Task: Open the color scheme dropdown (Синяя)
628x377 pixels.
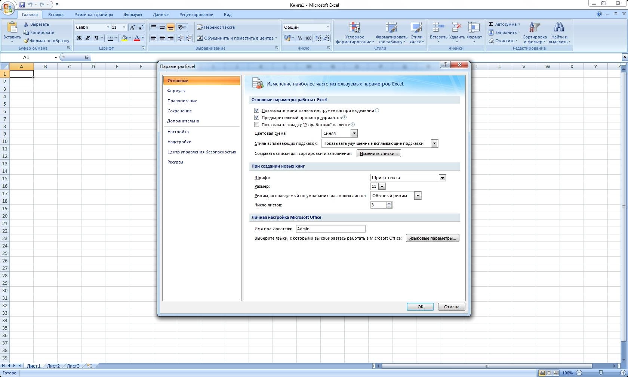Action: (354, 133)
